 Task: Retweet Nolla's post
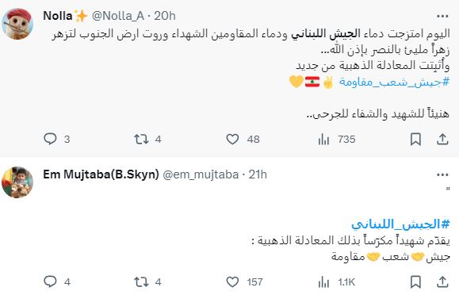click(141, 139)
